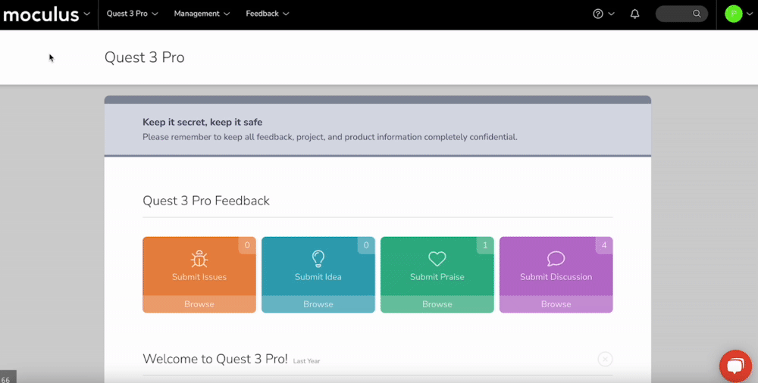Open the green user avatar
The image size is (758, 383).
tap(733, 14)
